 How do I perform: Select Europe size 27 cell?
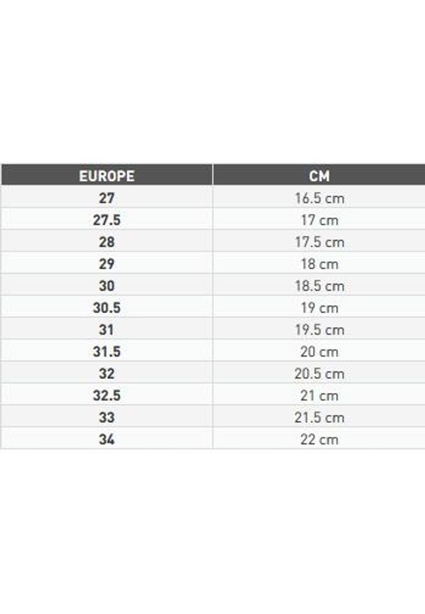pos(107,198)
